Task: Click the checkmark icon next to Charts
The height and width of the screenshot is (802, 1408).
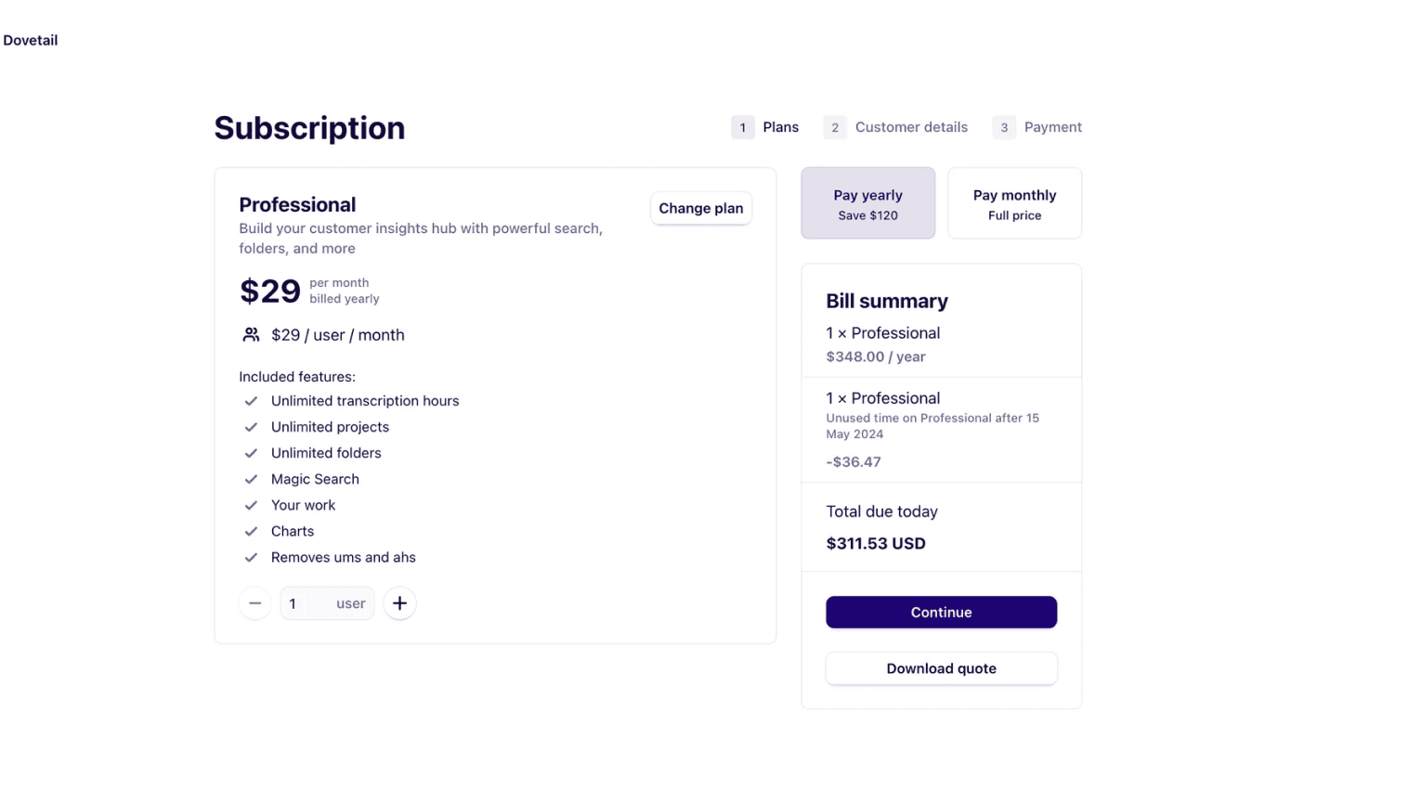Action: [251, 531]
